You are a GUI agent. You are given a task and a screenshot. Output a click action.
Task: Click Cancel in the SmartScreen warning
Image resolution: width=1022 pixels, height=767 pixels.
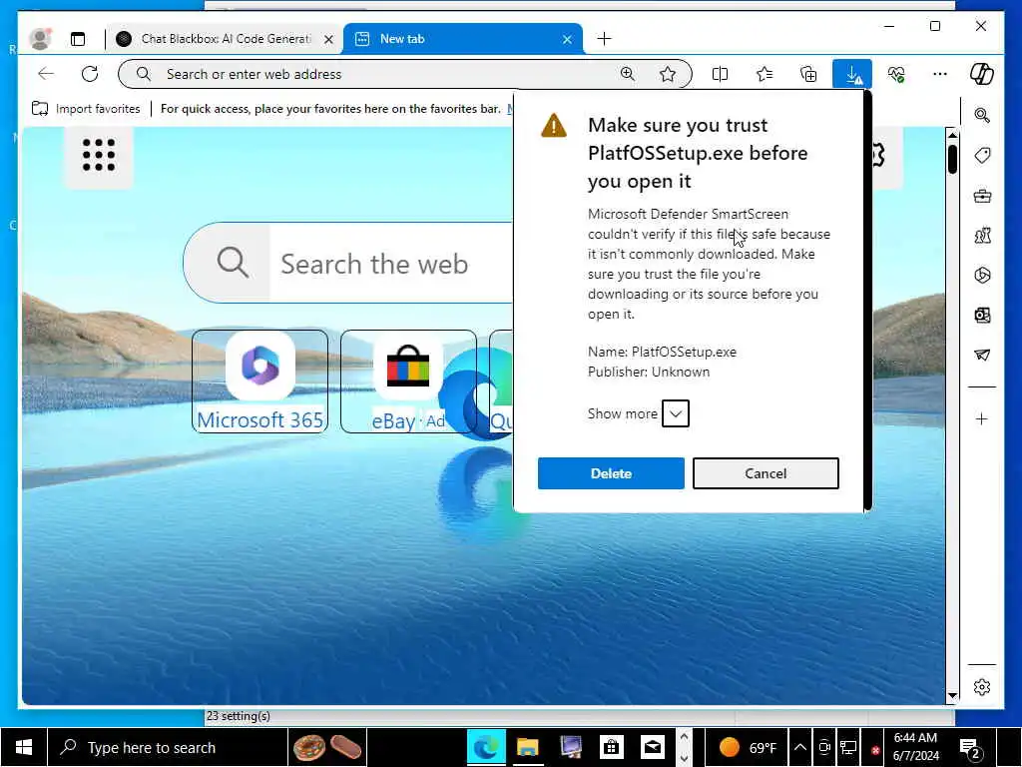(x=766, y=473)
